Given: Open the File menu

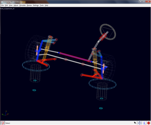Looking at the screenshot, I should tap(2, 5).
